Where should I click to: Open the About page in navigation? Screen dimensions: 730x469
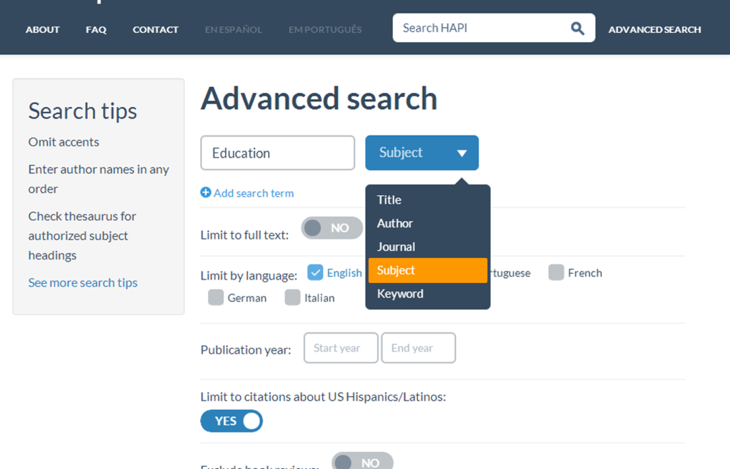point(42,30)
